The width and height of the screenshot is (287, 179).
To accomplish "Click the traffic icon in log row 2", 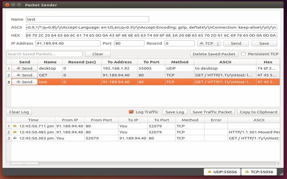I will (x=15, y=132).
